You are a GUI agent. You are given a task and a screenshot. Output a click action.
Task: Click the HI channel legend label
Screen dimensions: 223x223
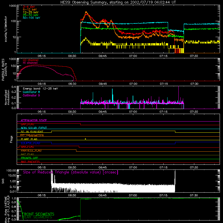click(30, 63)
